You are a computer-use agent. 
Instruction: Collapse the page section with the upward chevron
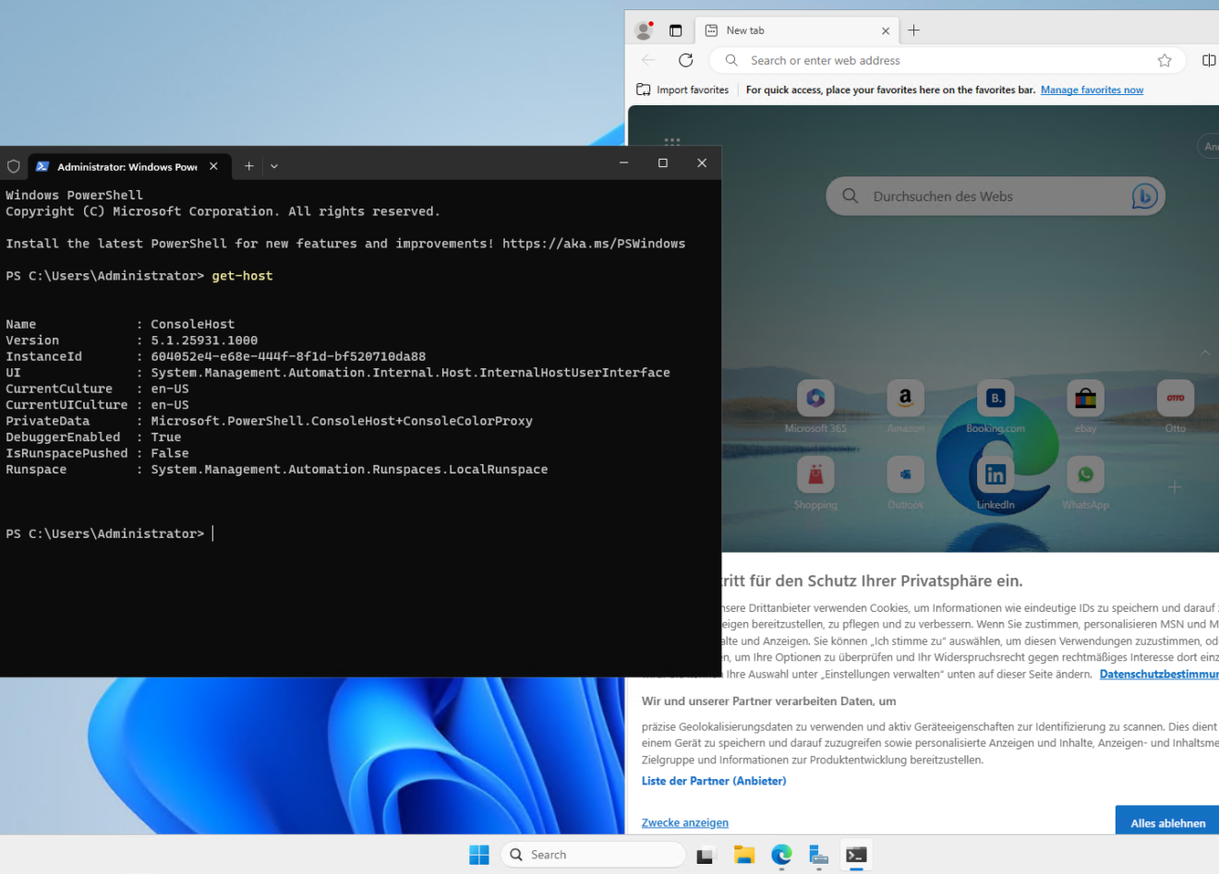pyautogui.click(x=1205, y=353)
